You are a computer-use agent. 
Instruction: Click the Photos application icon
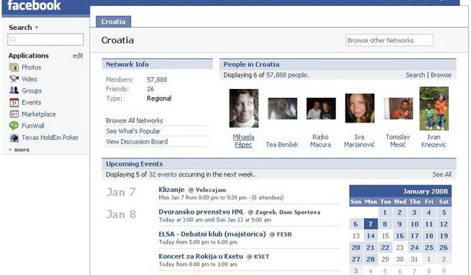coord(13,67)
